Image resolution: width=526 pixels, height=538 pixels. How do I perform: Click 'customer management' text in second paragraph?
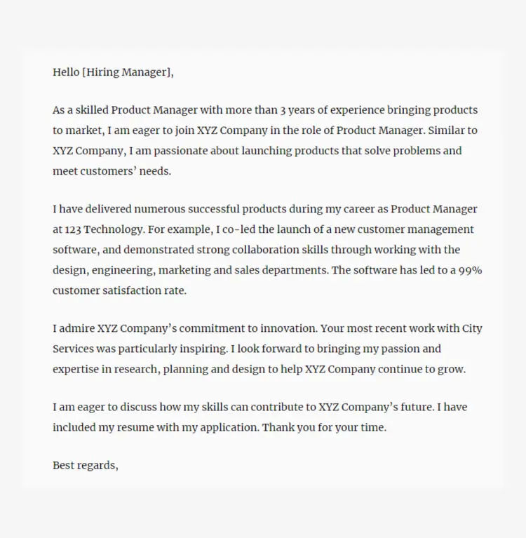click(415, 229)
